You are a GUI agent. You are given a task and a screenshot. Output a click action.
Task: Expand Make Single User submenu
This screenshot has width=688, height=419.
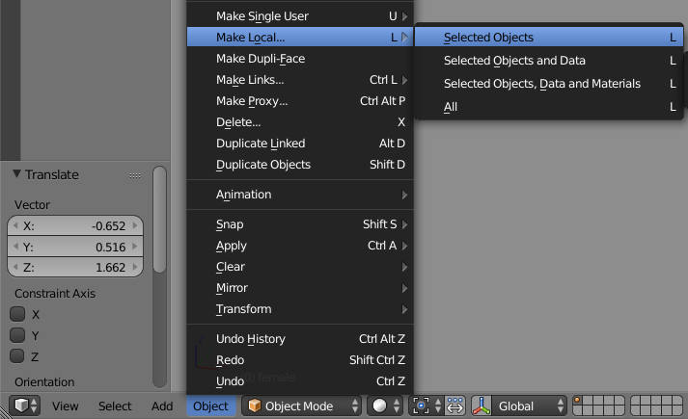tap(300, 16)
